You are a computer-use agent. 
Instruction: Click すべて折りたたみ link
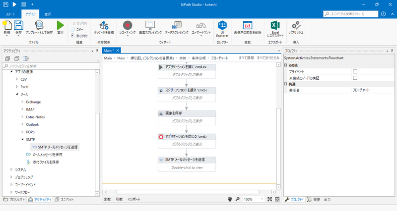pos(268,58)
